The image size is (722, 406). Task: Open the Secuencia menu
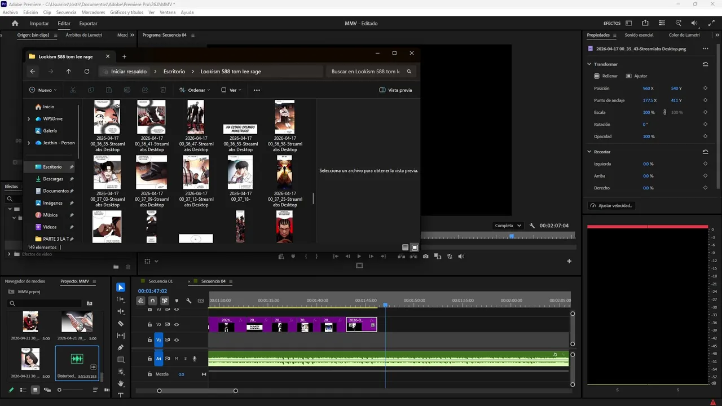66,12
